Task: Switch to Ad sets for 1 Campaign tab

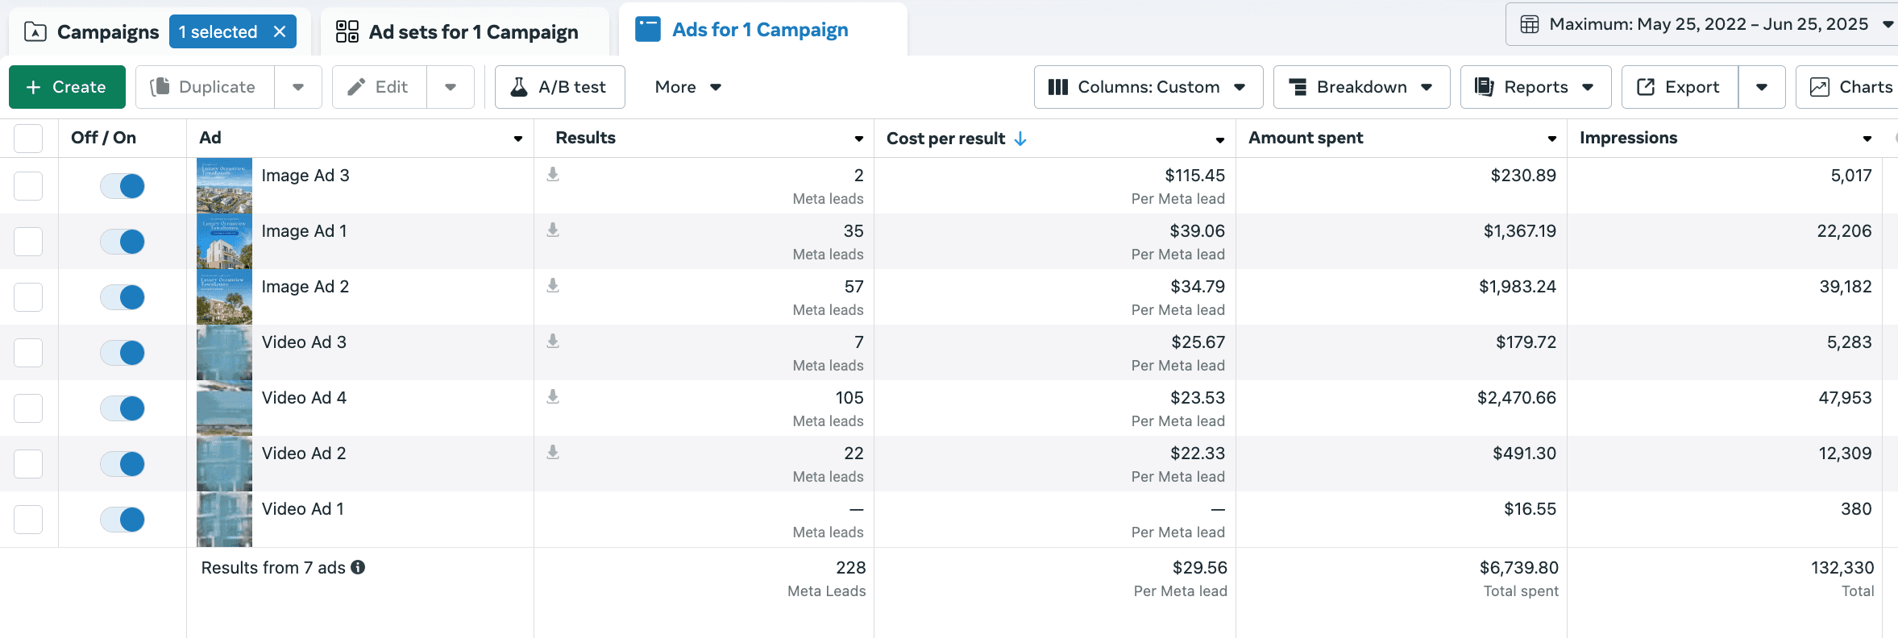Action: coord(457,32)
